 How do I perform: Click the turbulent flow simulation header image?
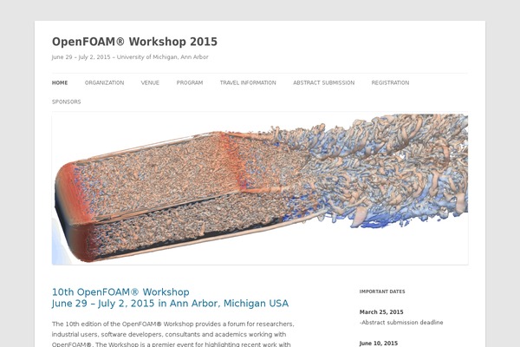coord(260,188)
